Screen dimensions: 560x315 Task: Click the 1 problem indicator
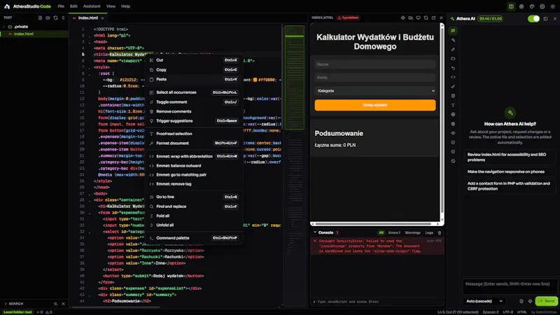tap(348, 17)
